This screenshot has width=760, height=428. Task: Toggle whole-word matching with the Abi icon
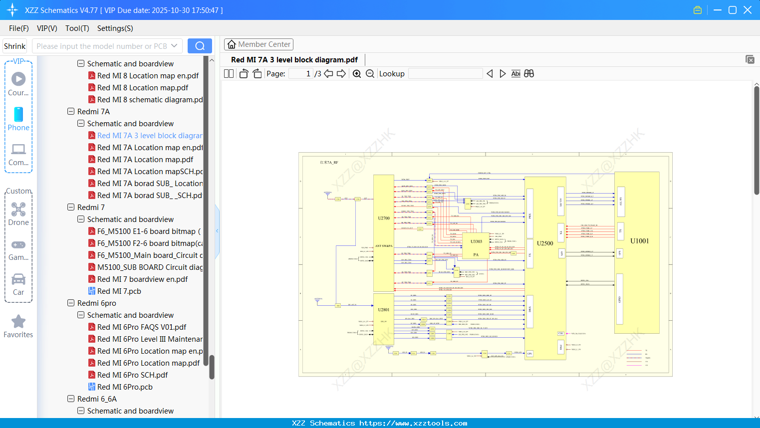[515, 73]
